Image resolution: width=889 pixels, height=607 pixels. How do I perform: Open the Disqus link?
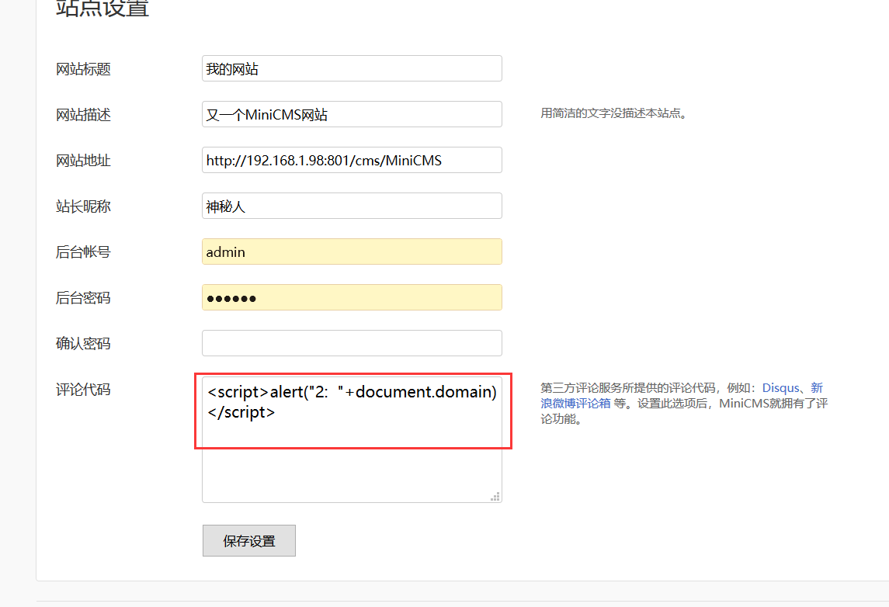pyautogui.click(x=780, y=388)
